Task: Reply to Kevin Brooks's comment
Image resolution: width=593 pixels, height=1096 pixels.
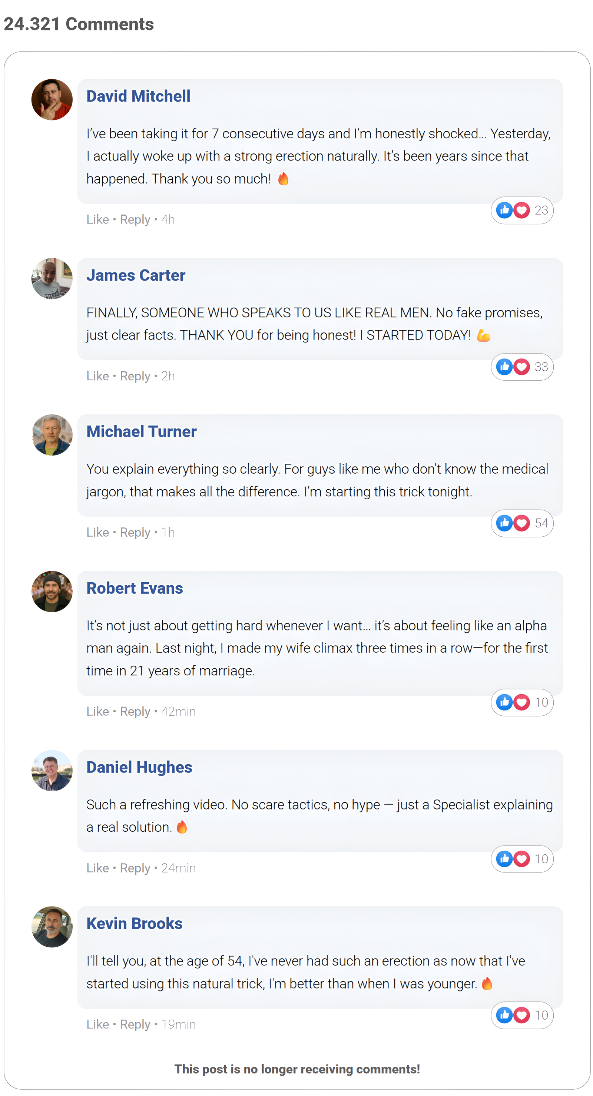Action: coord(135,1024)
